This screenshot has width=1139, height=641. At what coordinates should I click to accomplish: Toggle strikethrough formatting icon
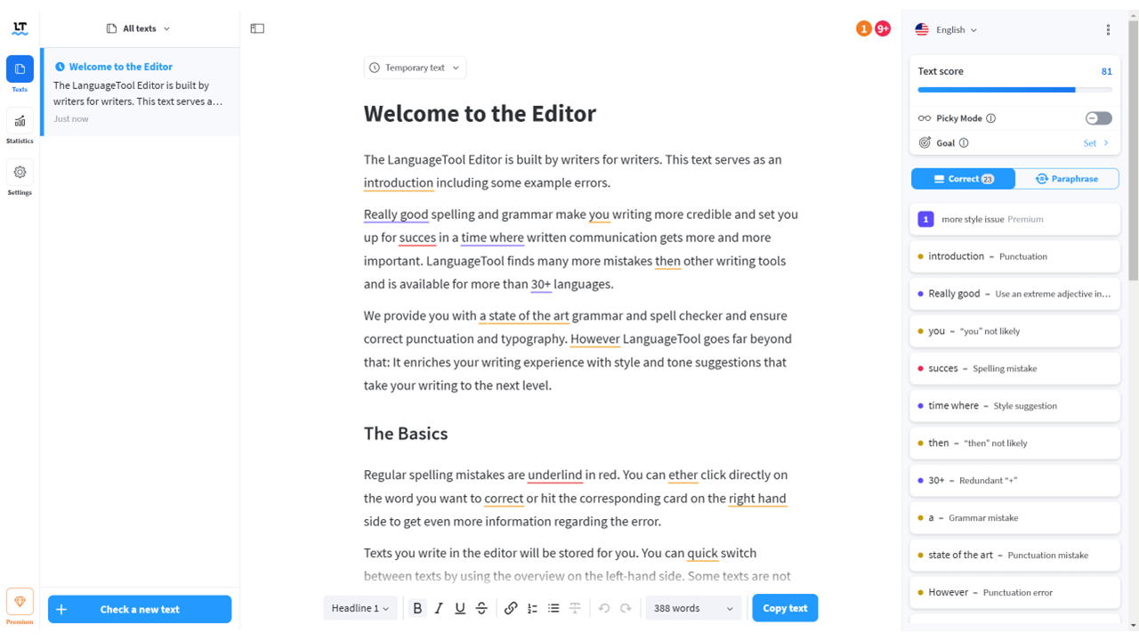(x=481, y=608)
